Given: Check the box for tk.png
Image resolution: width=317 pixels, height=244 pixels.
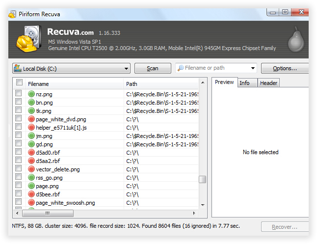Looking at the screenshot, I should (18, 110).
